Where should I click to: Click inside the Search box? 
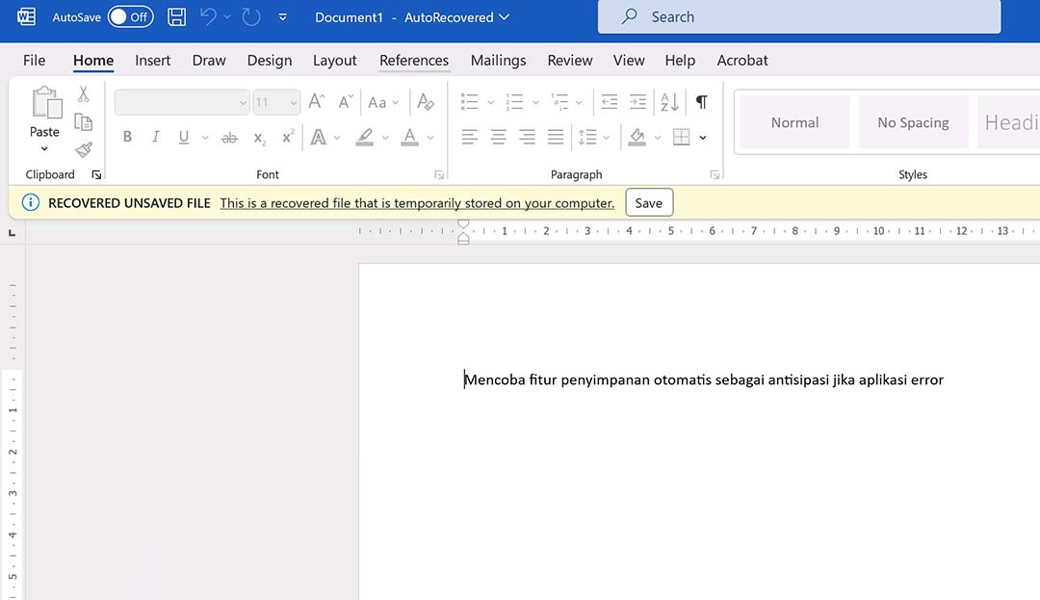click(799, 16)
